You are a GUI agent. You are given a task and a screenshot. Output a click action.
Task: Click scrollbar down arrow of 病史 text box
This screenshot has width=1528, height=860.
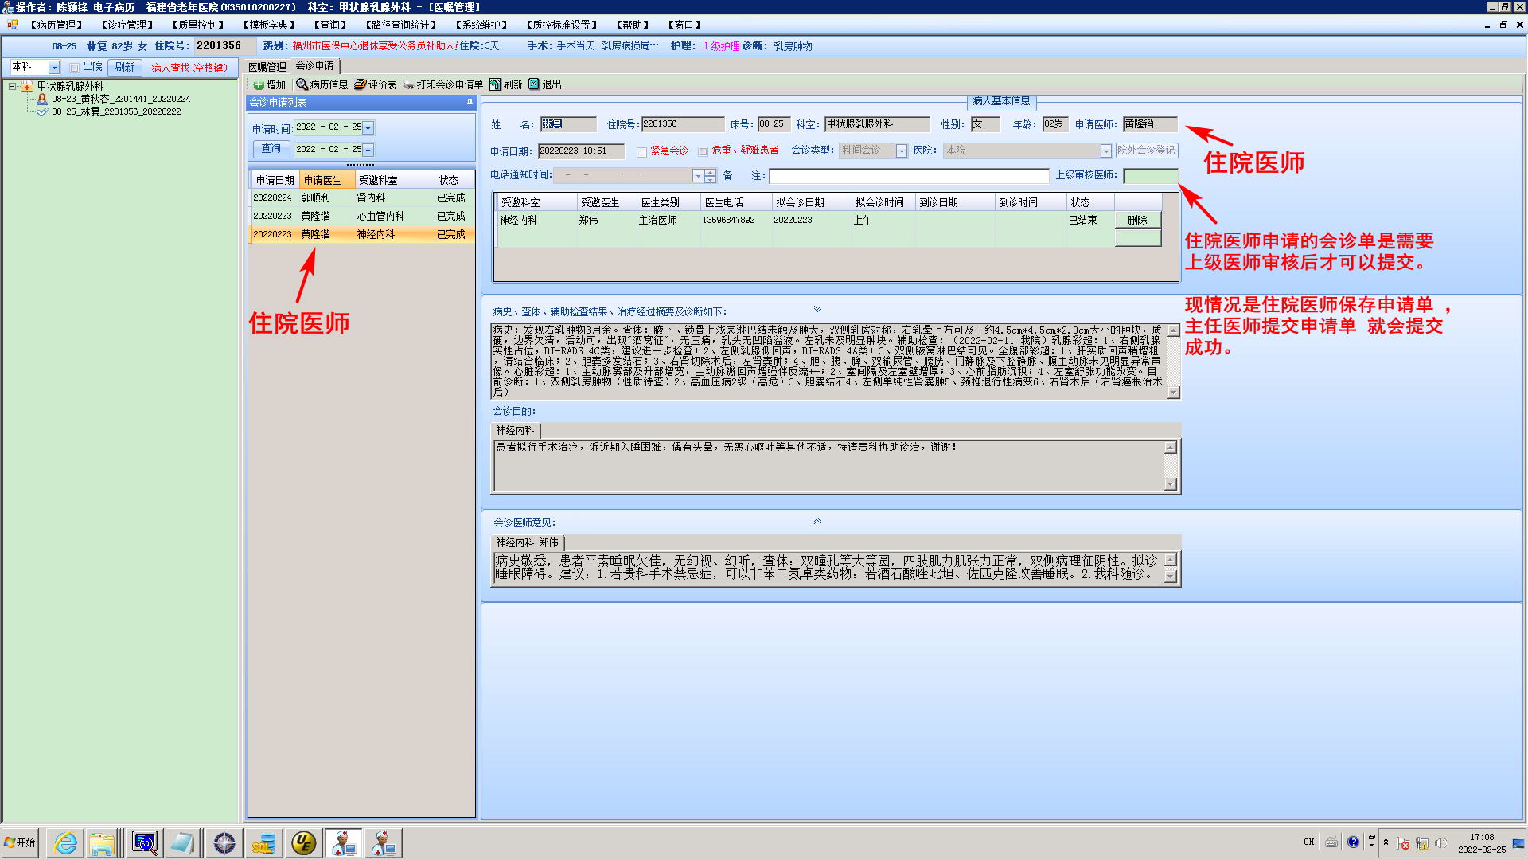point(1173,393)
